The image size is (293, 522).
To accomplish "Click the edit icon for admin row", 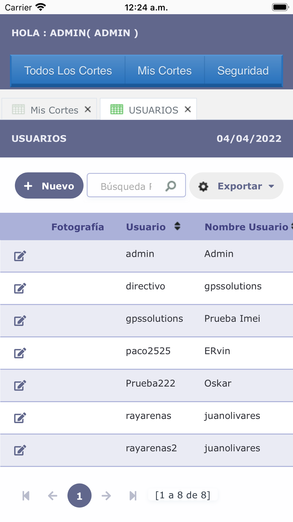I will 20,256.
